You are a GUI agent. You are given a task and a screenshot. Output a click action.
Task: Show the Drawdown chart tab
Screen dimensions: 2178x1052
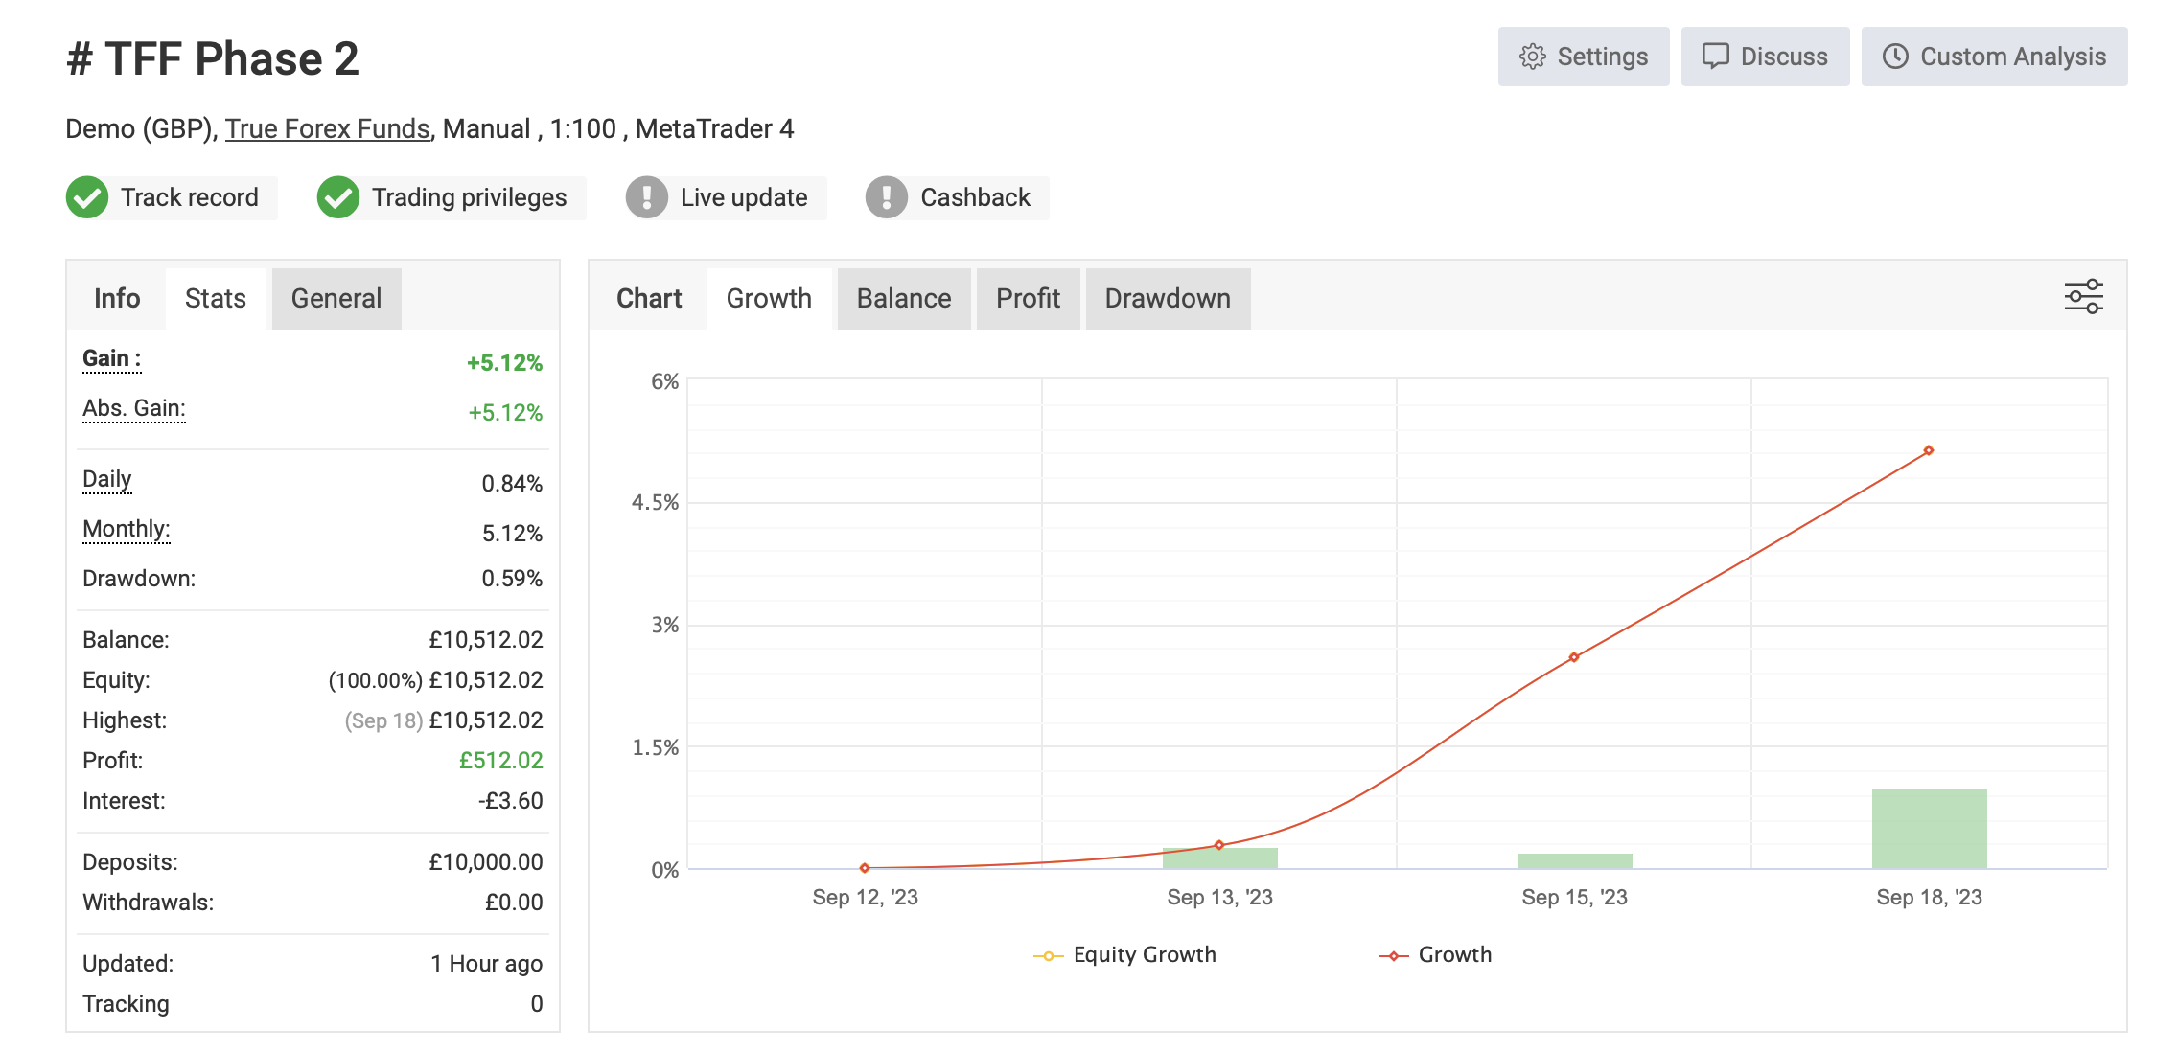[1167, 299]
